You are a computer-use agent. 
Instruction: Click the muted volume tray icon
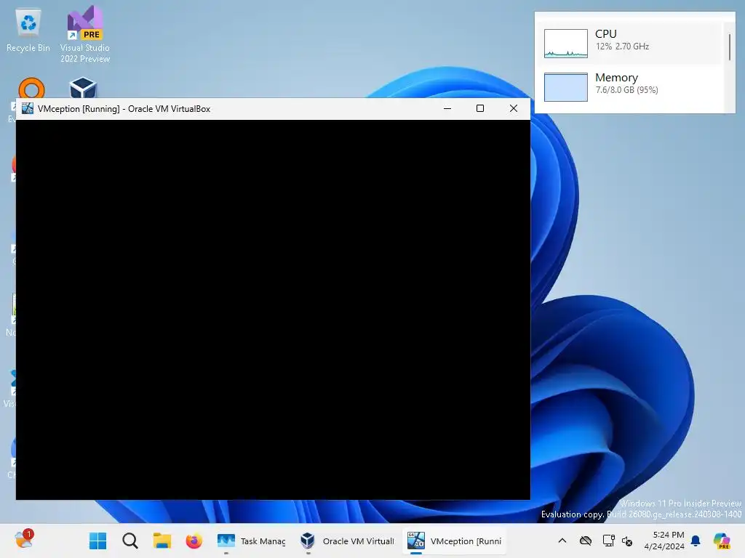[627, 541]
